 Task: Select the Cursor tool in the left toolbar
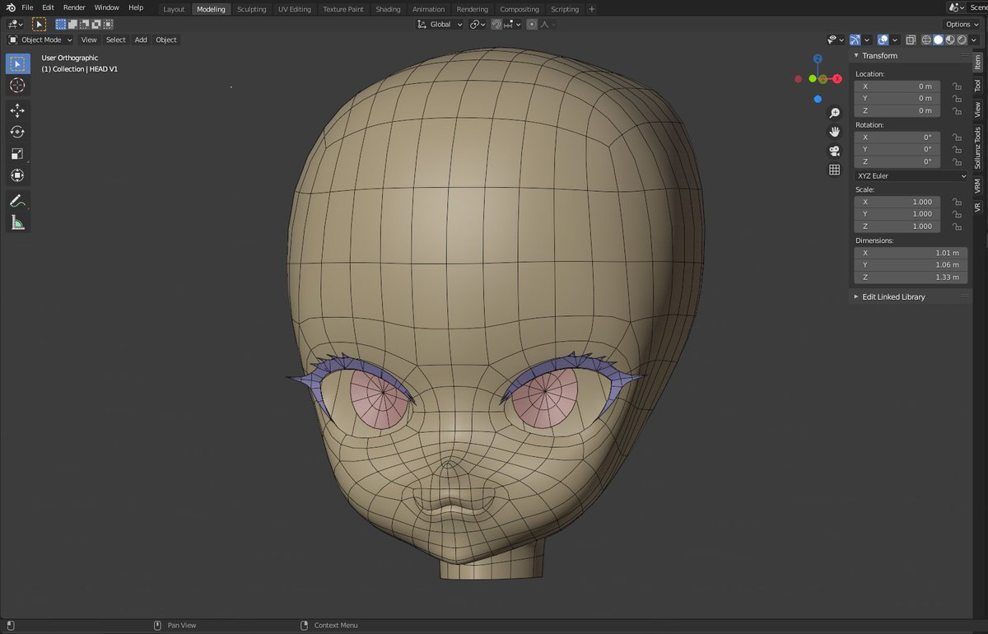(17, 86)
